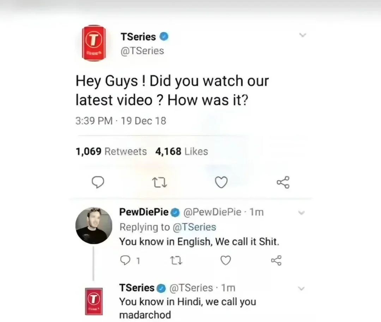Click PewDiePie display name

click(x=144, y=212)
